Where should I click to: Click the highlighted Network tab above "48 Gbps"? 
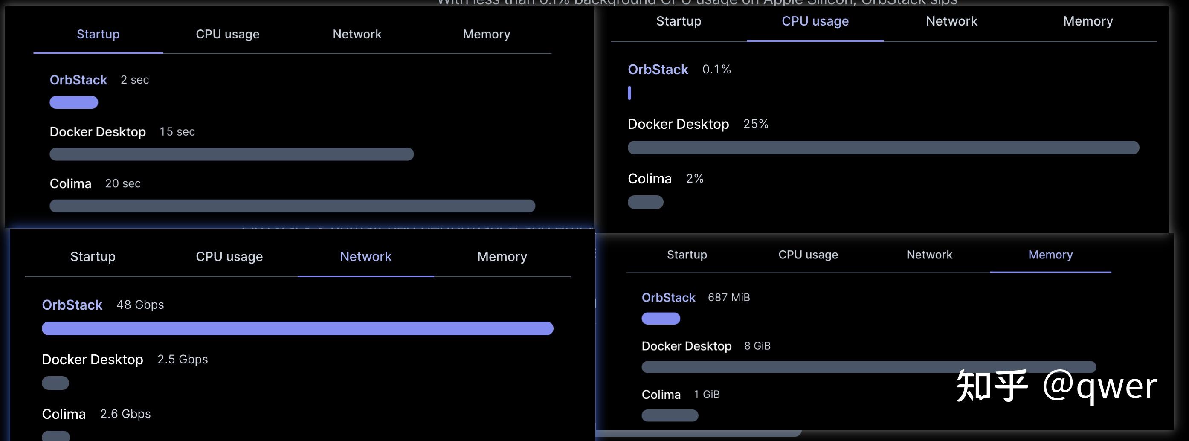[365, 257]
